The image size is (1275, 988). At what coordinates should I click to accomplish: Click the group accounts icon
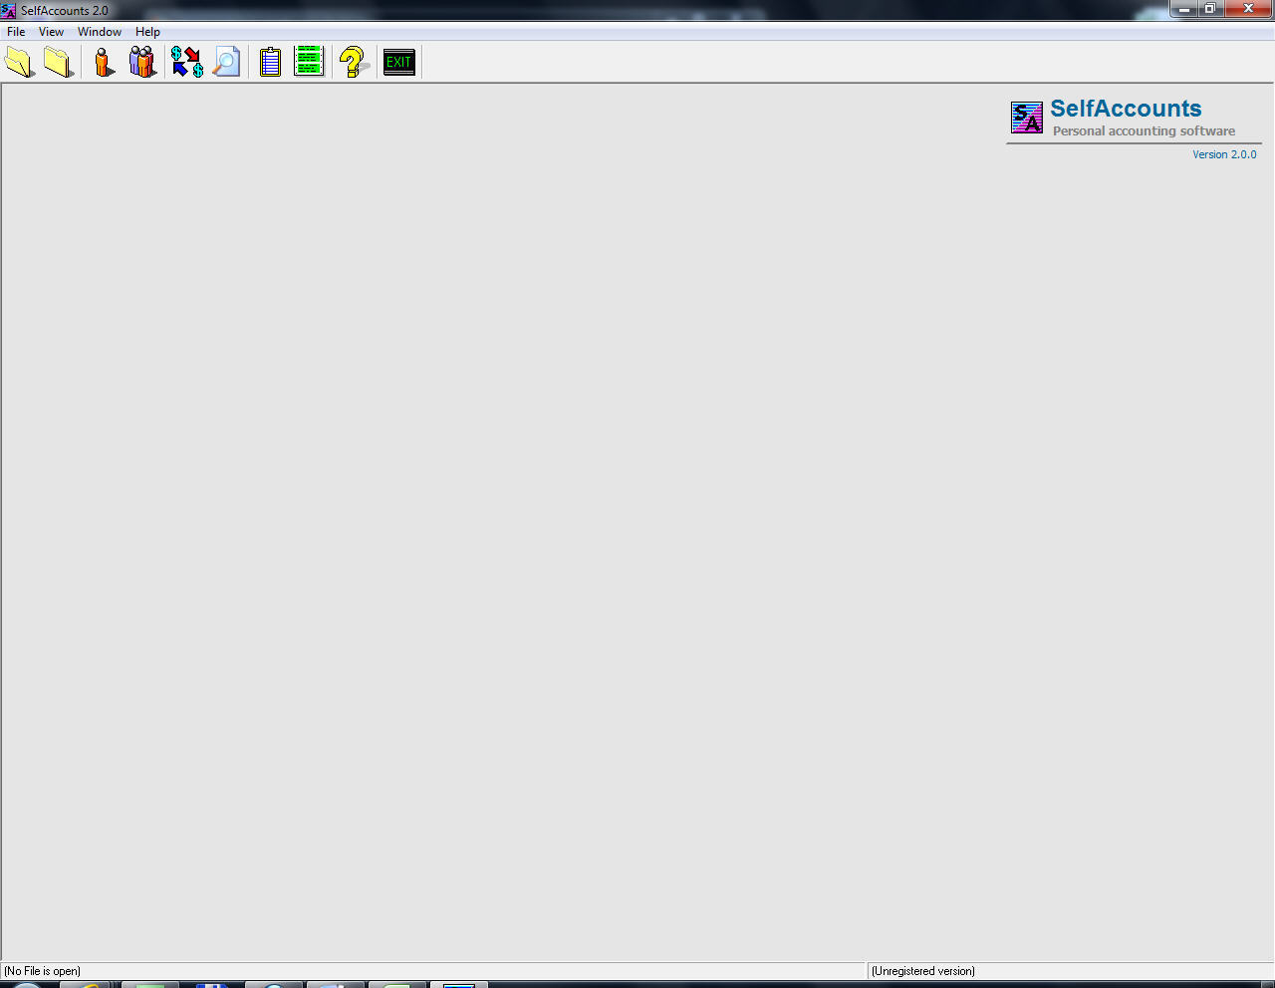(142, 61)
